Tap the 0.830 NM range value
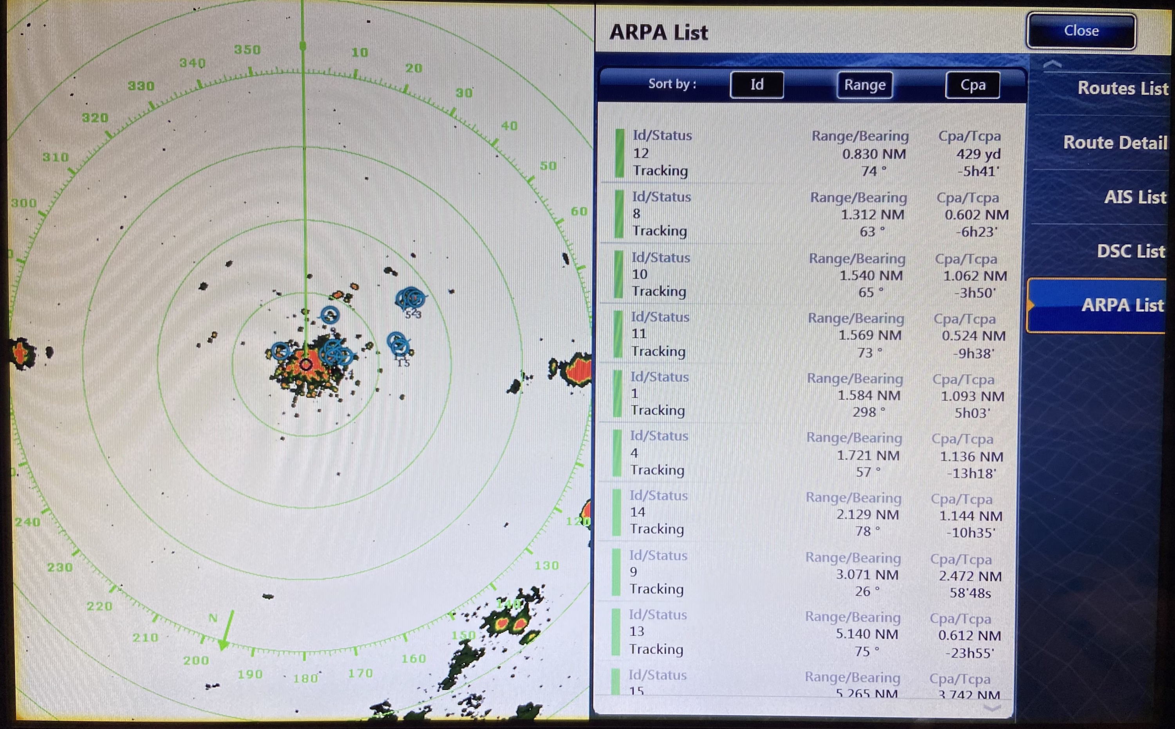 point(874,154)
